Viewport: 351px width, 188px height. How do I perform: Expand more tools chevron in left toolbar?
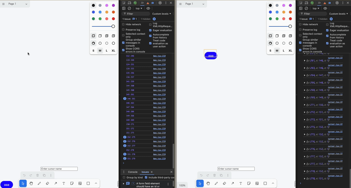[96, 183]
